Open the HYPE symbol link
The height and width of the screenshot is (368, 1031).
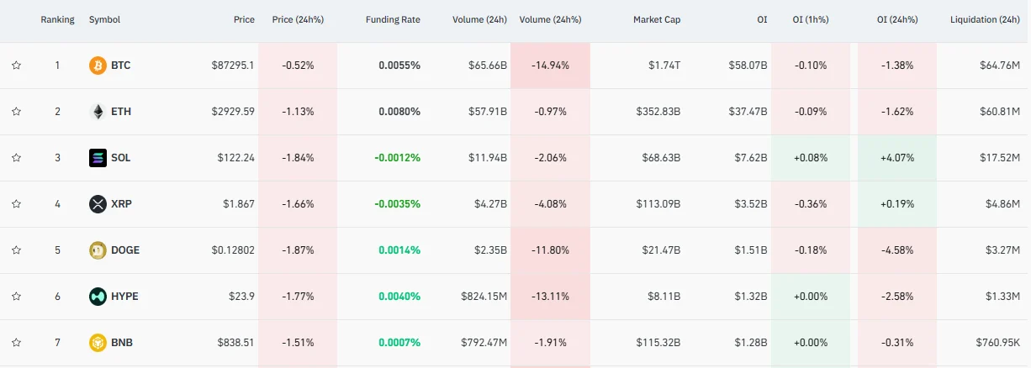coord(124,297)
